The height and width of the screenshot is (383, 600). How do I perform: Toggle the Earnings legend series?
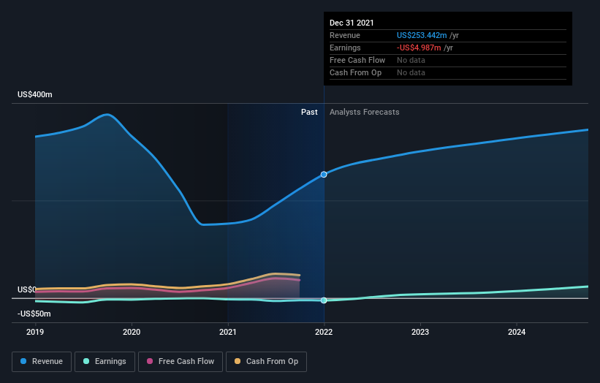coord(105,362)
